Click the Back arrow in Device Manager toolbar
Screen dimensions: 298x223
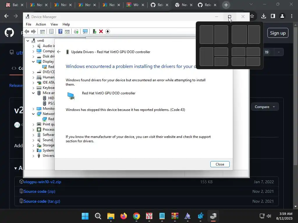(27, 31)
